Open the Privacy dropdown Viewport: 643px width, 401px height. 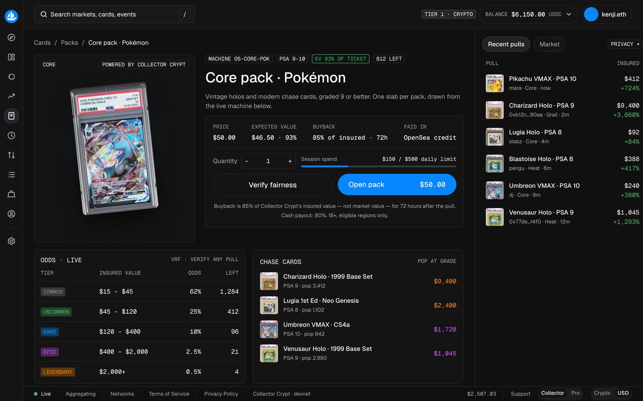(x=625, y=44)
